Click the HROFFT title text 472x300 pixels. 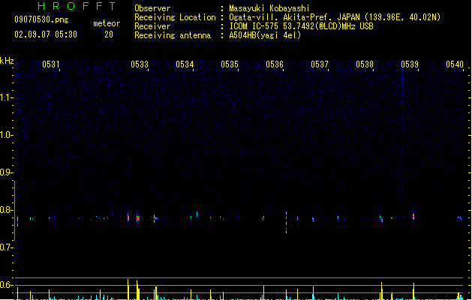tap(77, 6)
